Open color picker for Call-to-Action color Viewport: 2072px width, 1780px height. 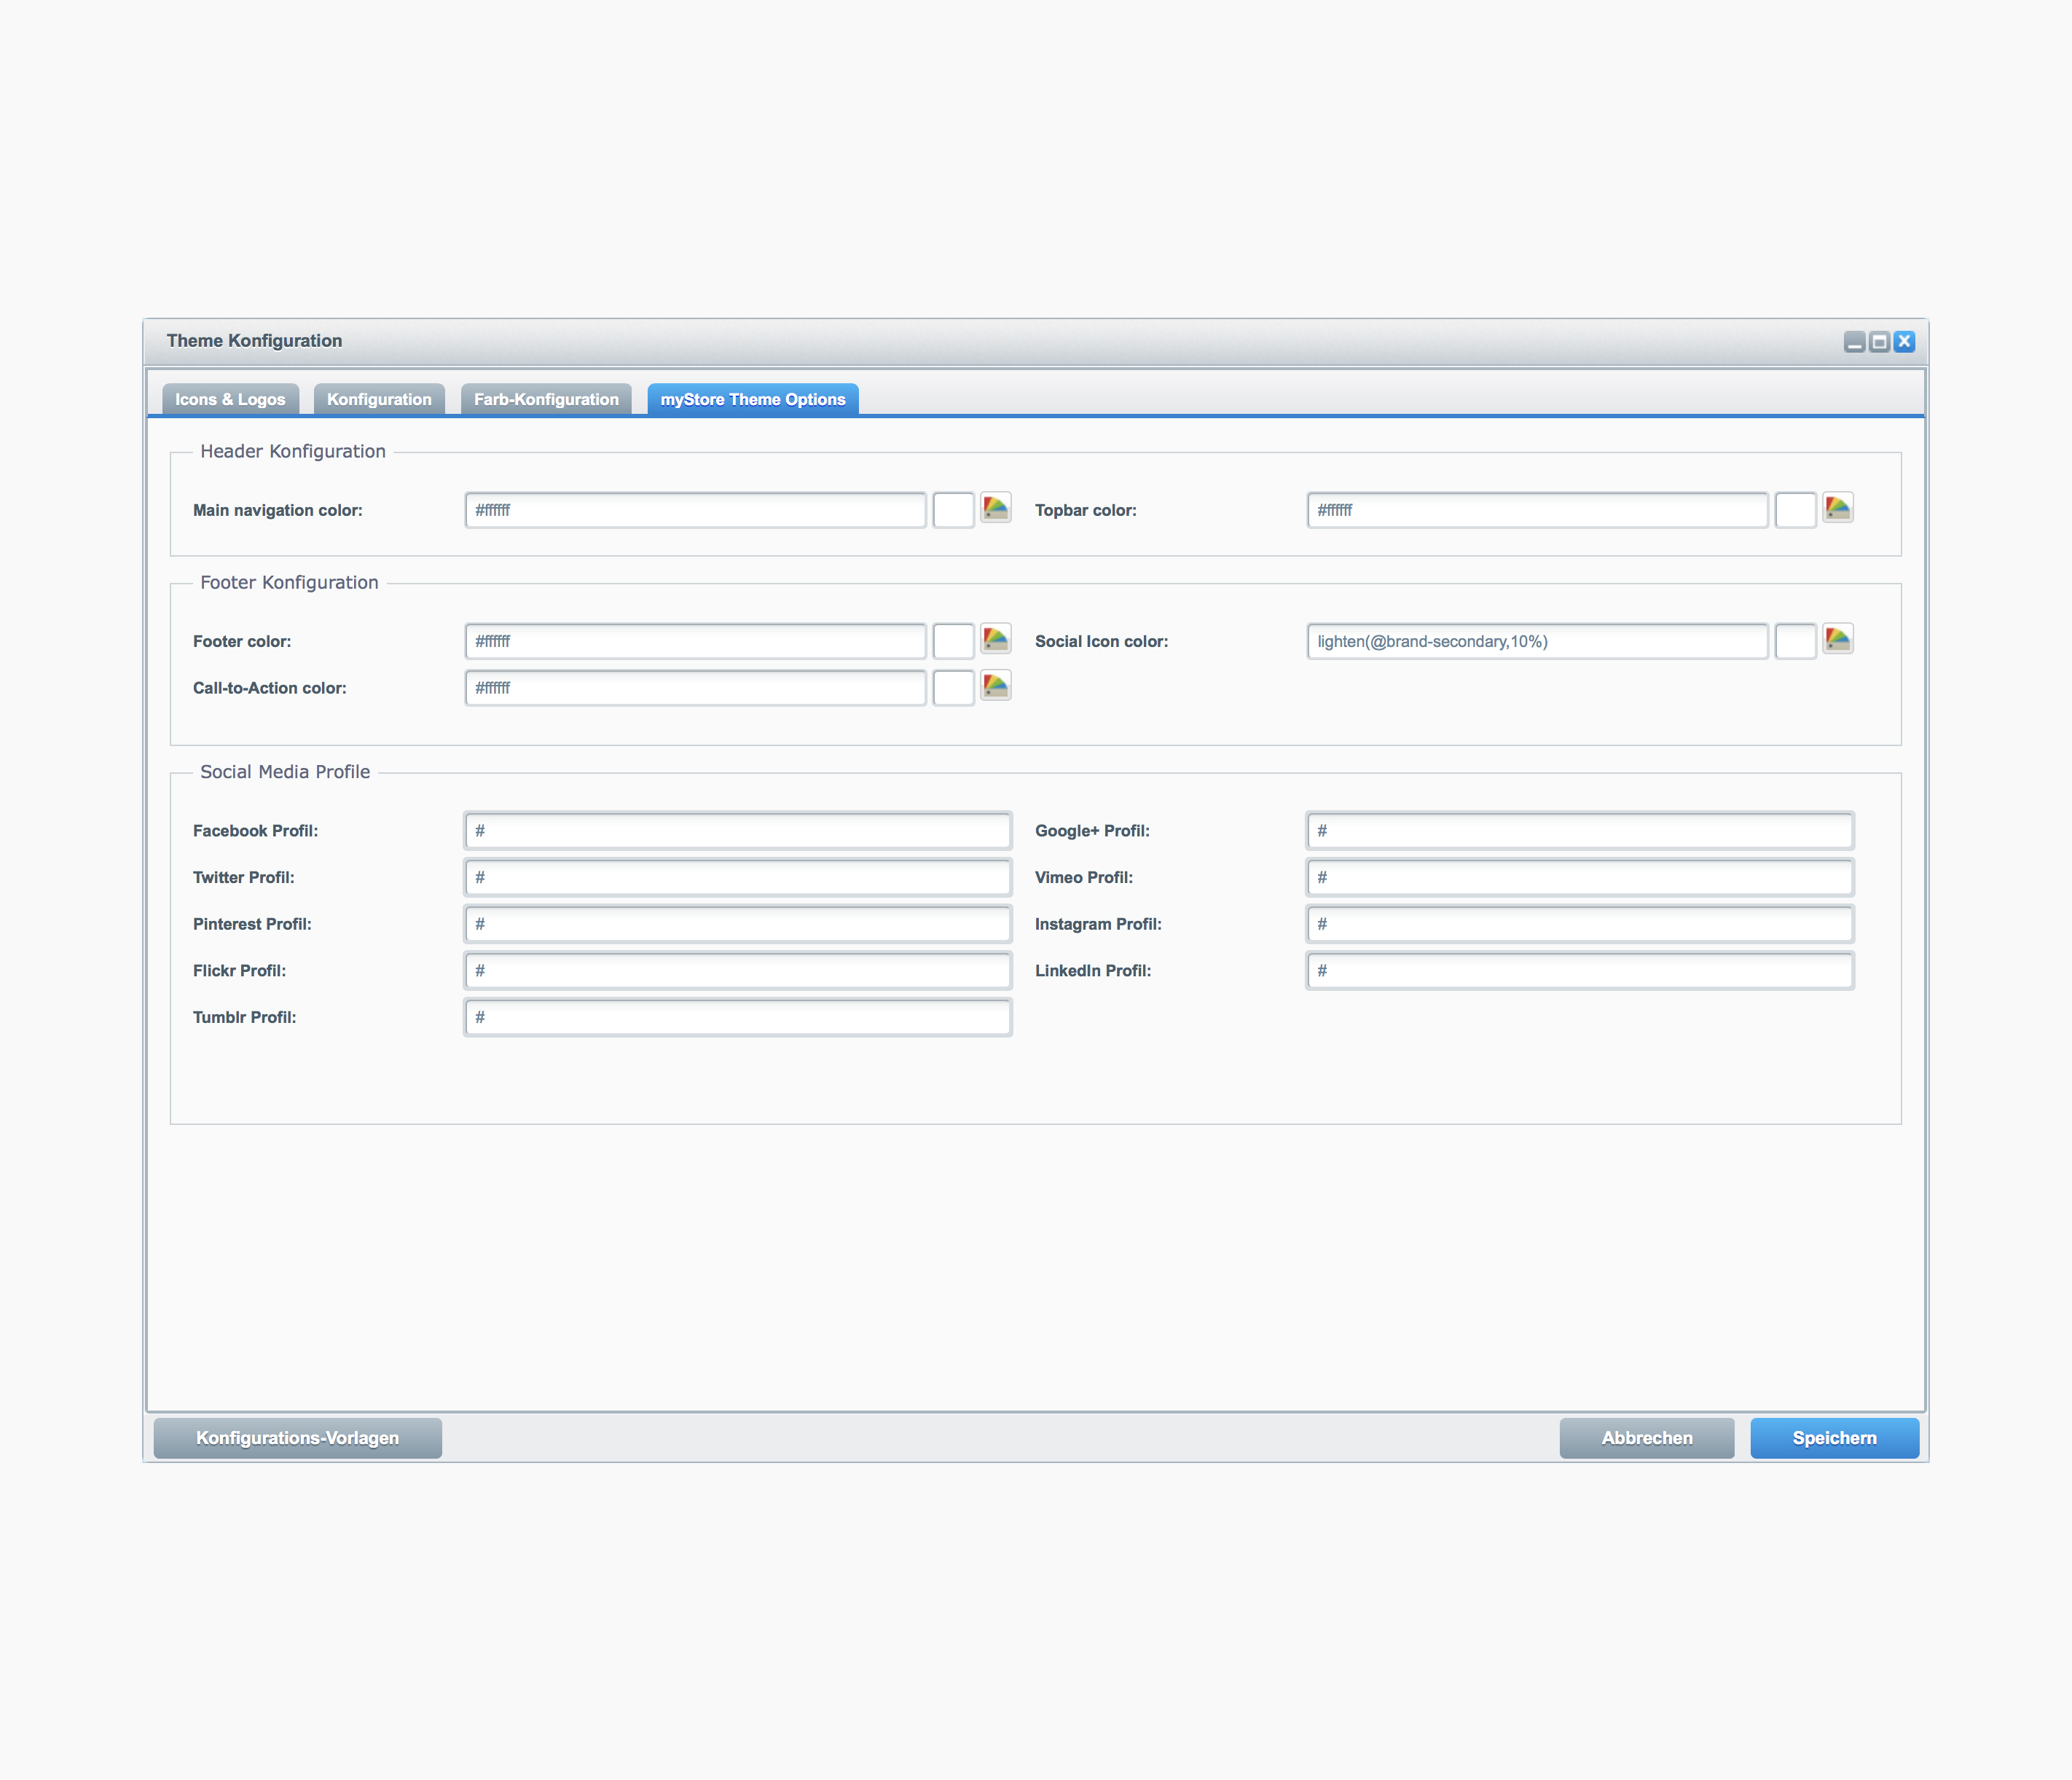pyautogui.click(x=996, y=686)
